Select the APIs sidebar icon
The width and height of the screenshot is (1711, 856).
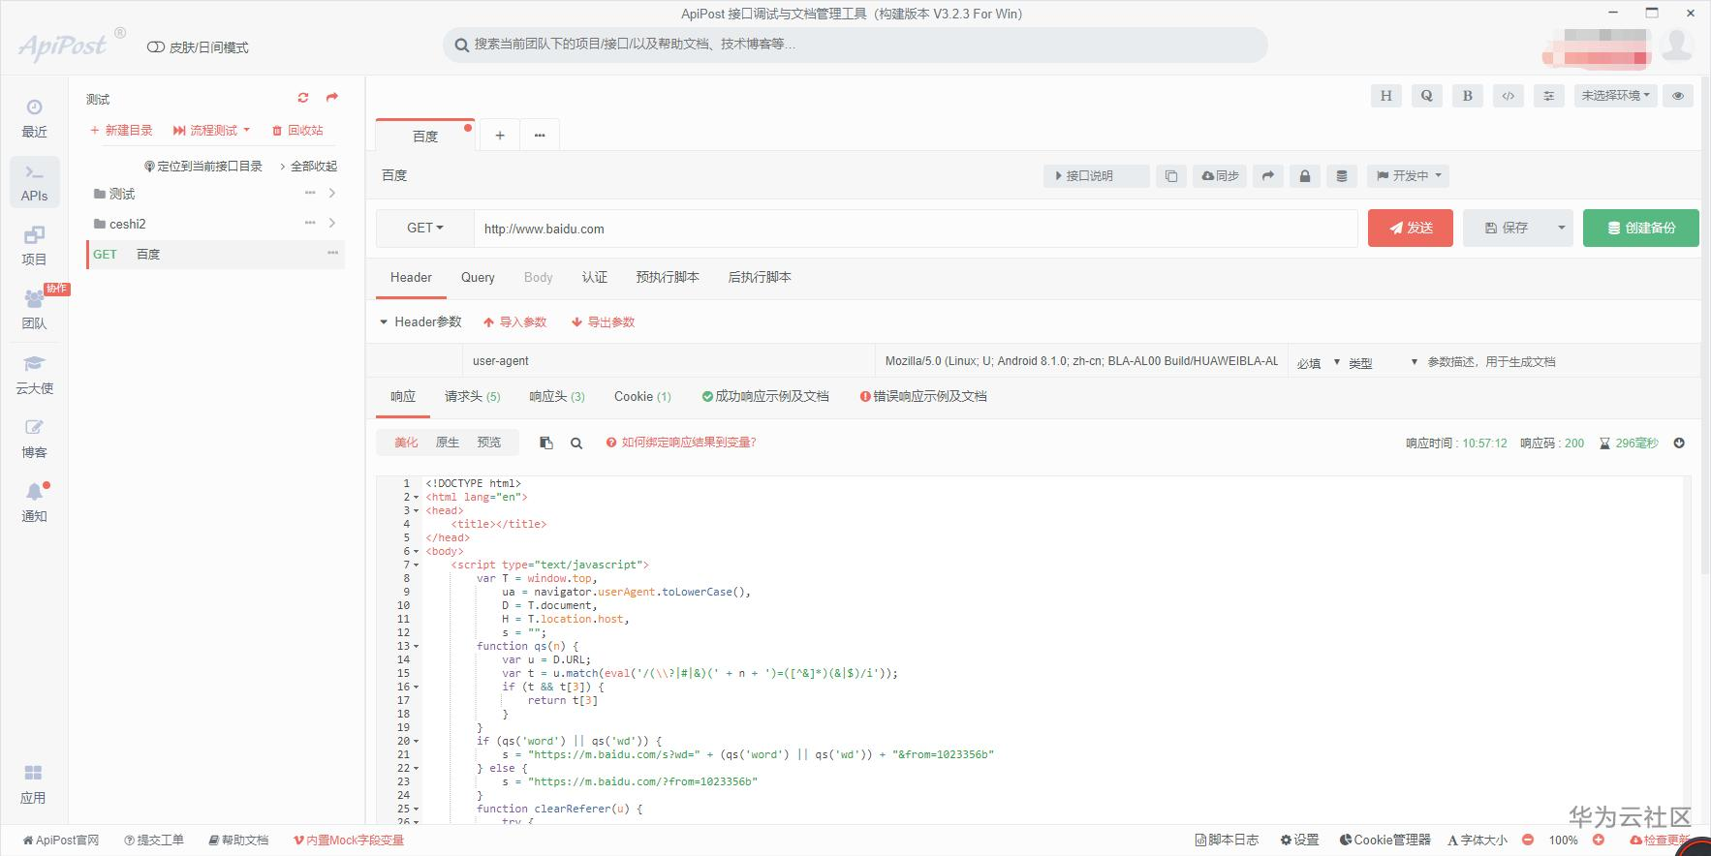pos(34,182)
